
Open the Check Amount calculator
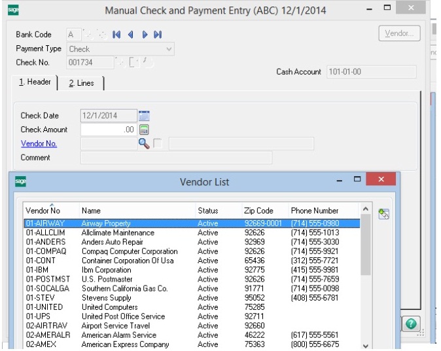[144, 130]
